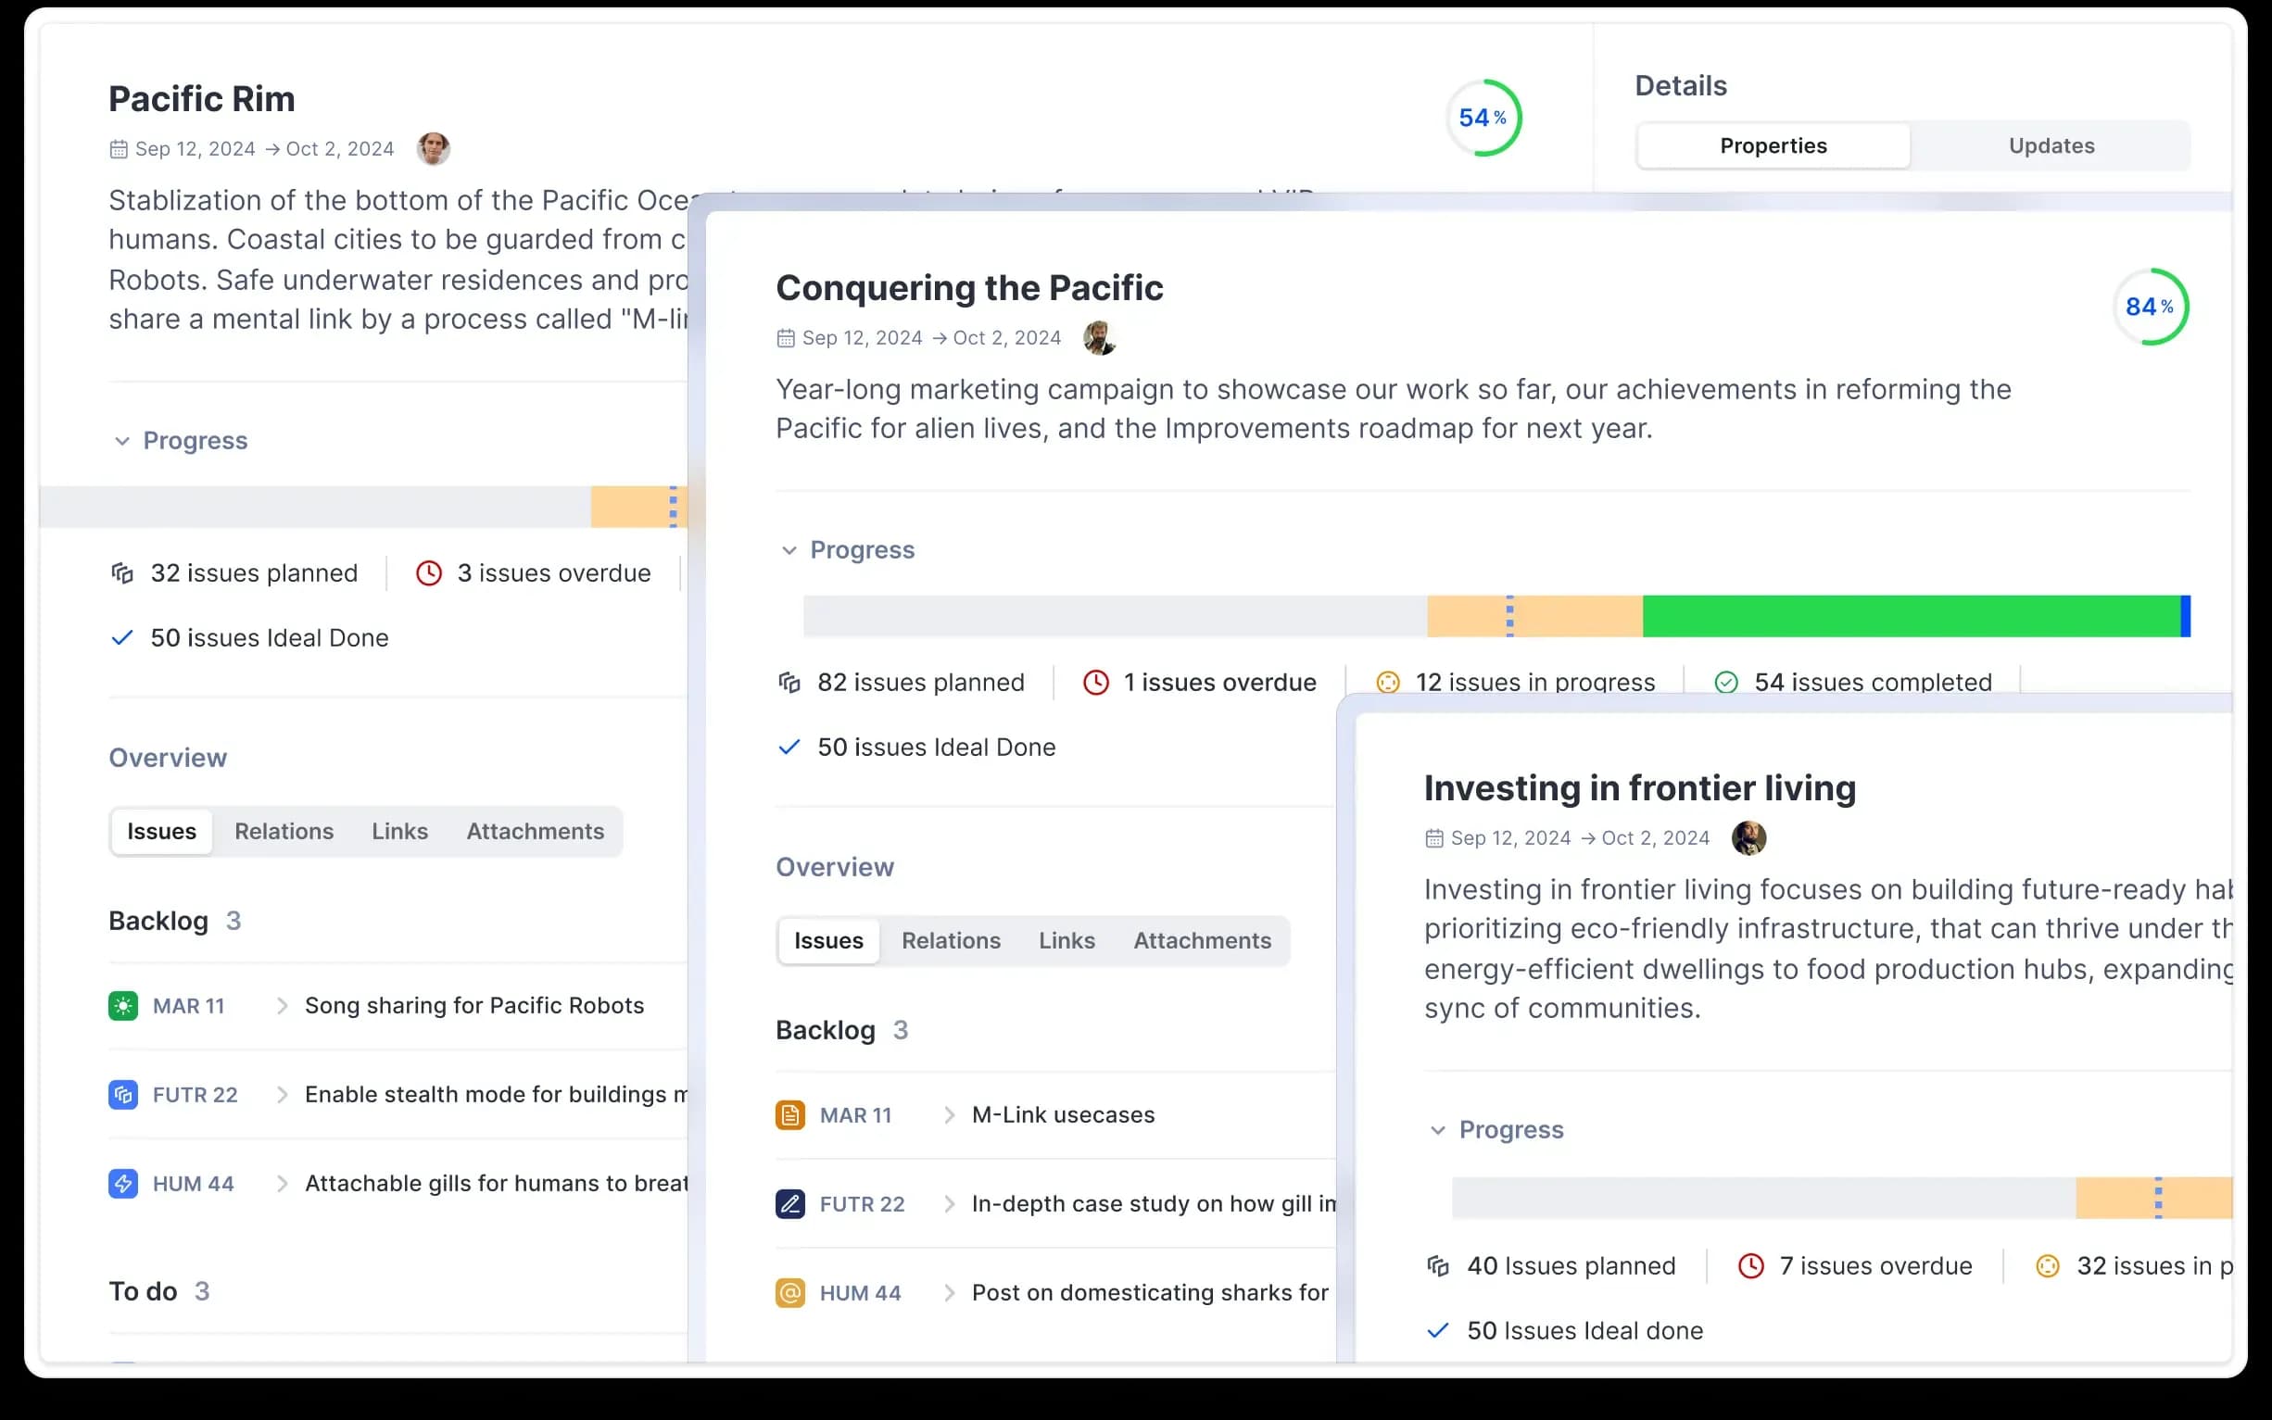Viewport: 2272px width, 1420px height.
Task: Expand the Song sharing for Pacific Robots issue
Action: 282,1006
